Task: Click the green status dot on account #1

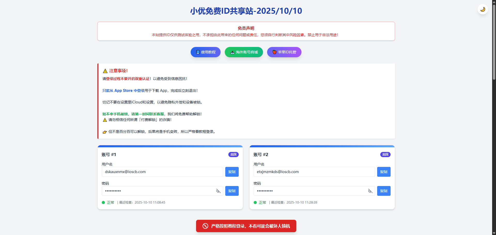Action: (103, 202)
